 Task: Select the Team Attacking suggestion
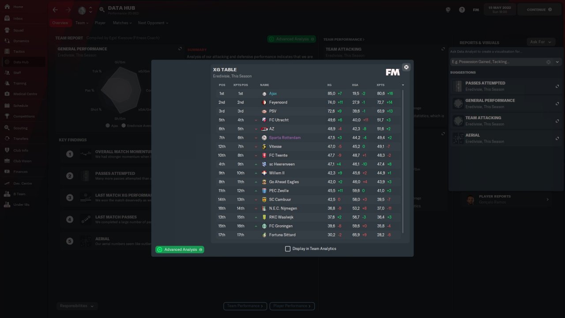(506, 121)
